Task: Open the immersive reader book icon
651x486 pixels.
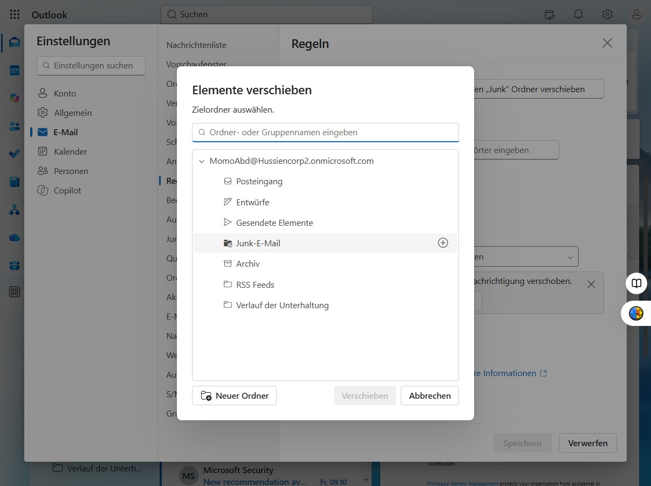Action: (636, 283)
